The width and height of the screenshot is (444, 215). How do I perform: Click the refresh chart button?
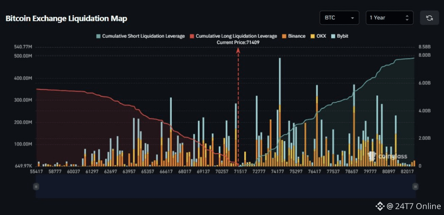[429, 18]
